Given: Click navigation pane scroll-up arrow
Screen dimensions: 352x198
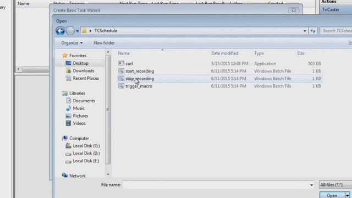Looking at the screenshot, I should point(108,52).
